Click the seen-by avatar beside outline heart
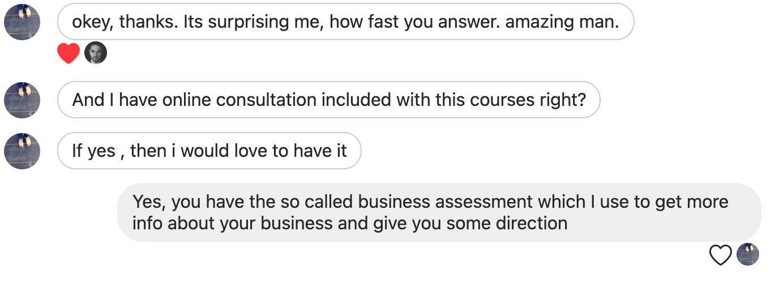The height and width of the screenshot is (282, 775). [x=747, y=255]
